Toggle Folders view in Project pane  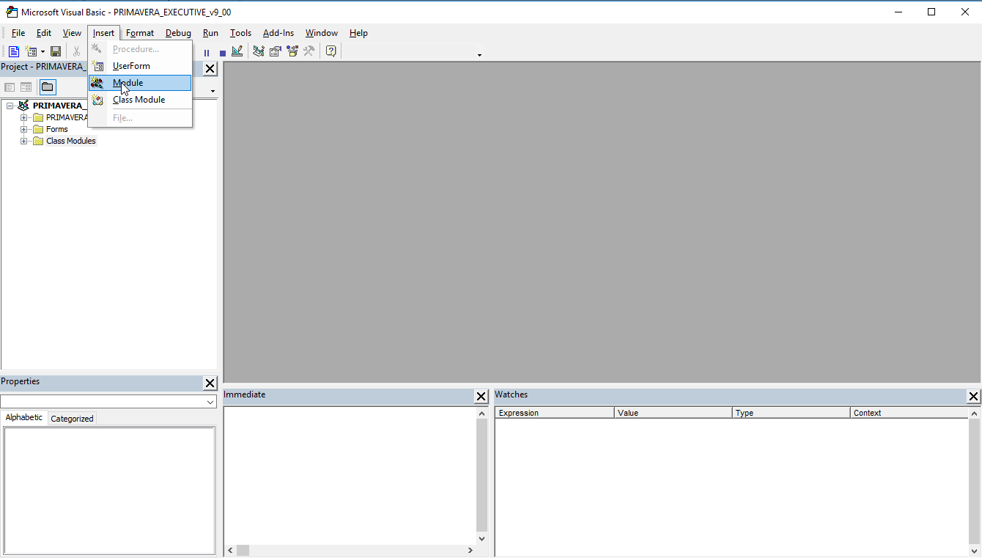coord(47,87)
